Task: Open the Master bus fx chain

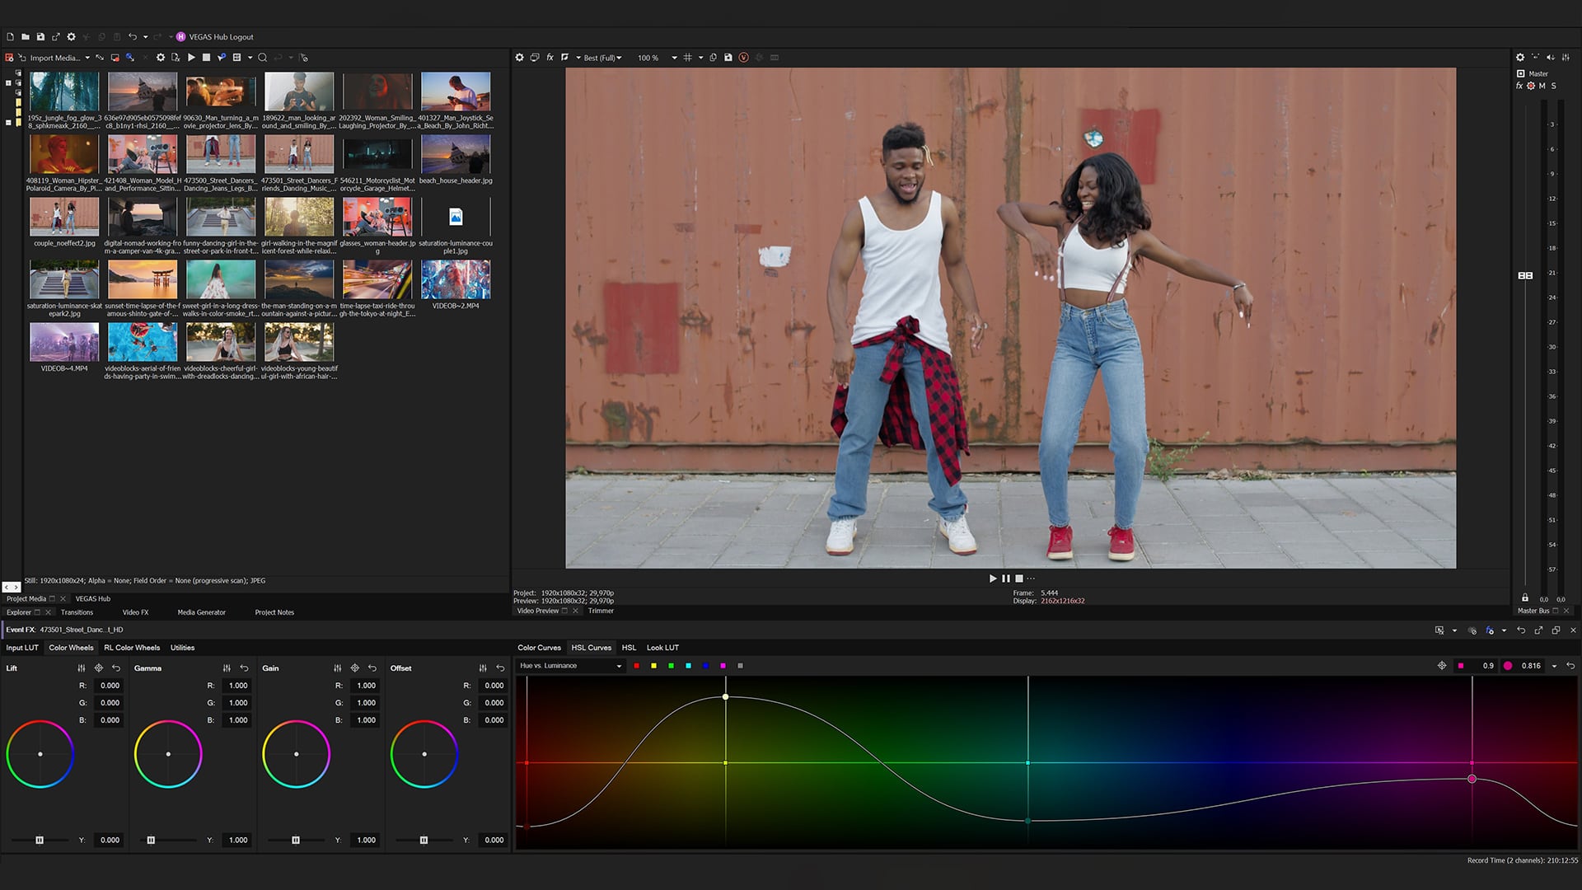Action: pyautogui.click(x=1519, y=86)
